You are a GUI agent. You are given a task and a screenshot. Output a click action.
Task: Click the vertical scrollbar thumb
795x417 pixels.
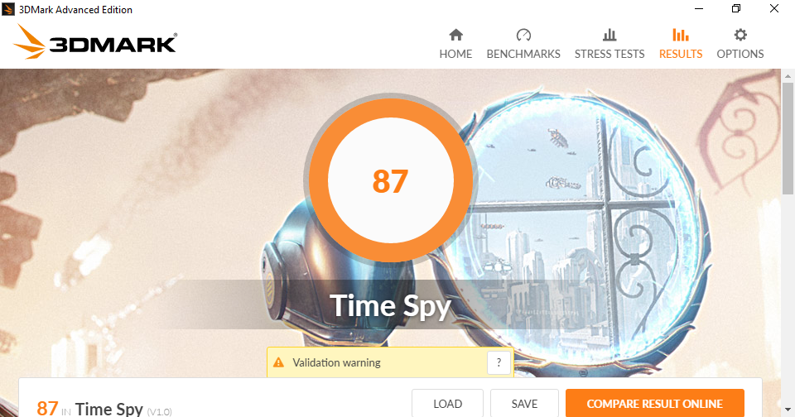pyautogui.click(x=788, y=139)
